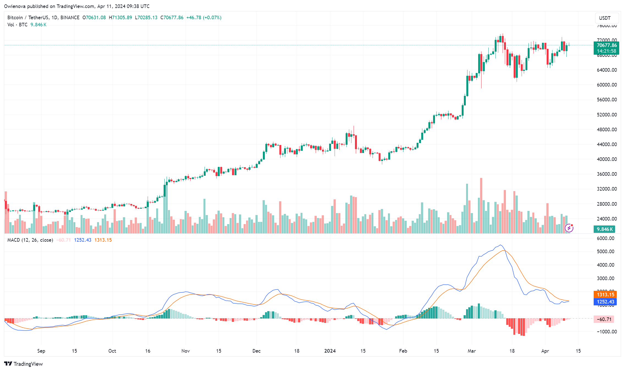Screen dimensions: 625x371
Task: Click the TradingView logo icon
Action: click(x=8, y=364)
